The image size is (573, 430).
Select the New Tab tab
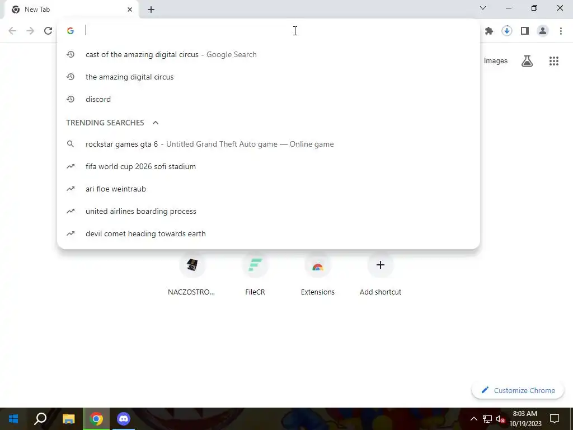click(71, 10)
